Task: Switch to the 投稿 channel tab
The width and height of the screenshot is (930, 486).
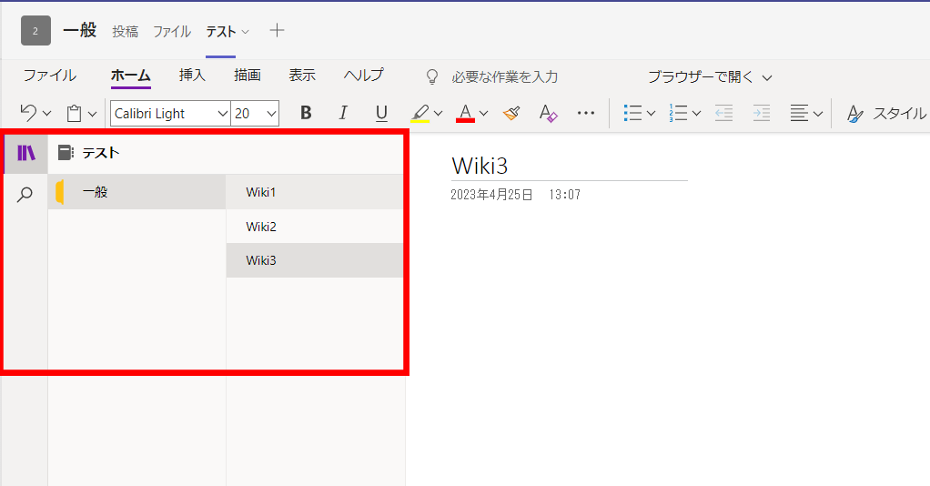Action: (125, 31)
